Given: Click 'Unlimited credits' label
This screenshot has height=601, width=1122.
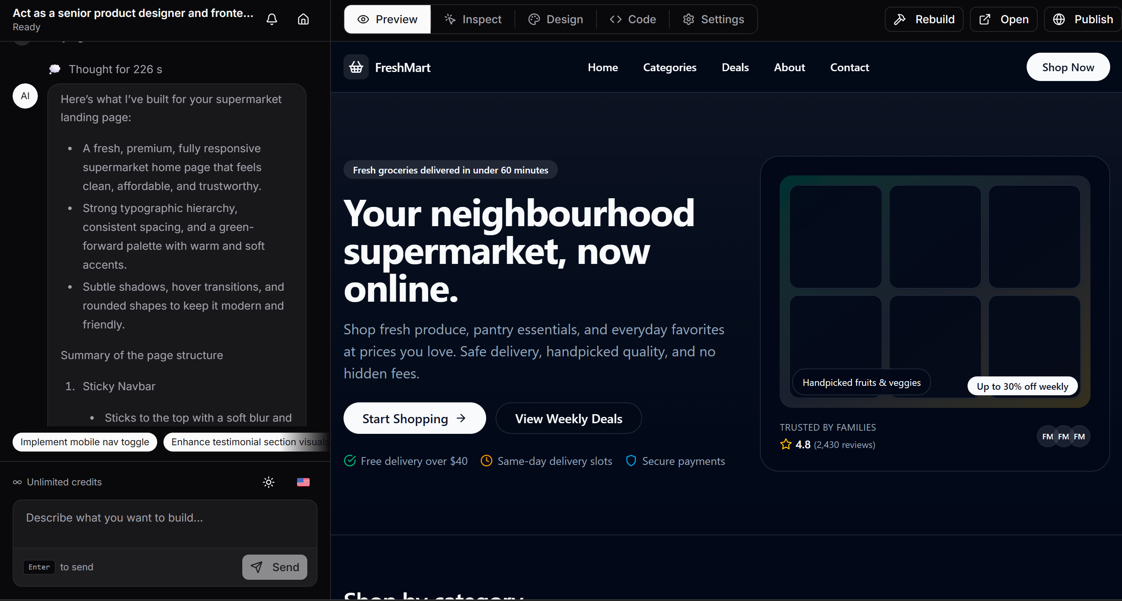Looking at the screenshot, I should [x=65, y=482].
